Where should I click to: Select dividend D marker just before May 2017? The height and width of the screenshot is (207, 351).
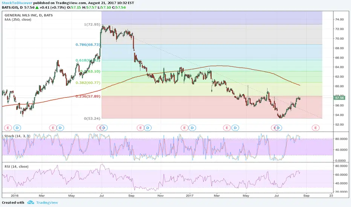(235, 128)
